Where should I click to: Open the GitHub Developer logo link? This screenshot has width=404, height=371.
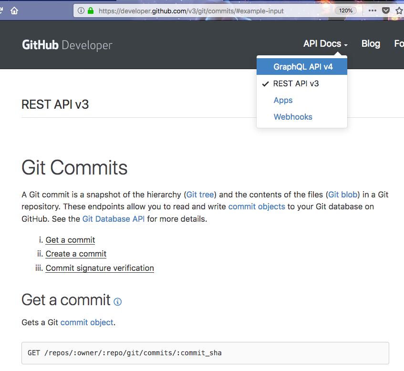pos(67,45)
